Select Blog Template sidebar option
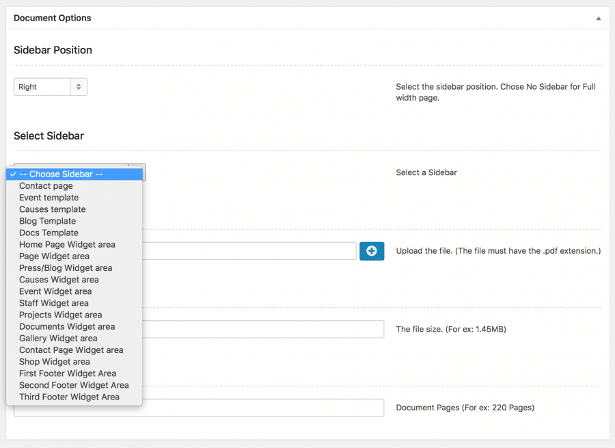Image resolution: width=615 pixels, height=448 pixels. pos(74,221)
